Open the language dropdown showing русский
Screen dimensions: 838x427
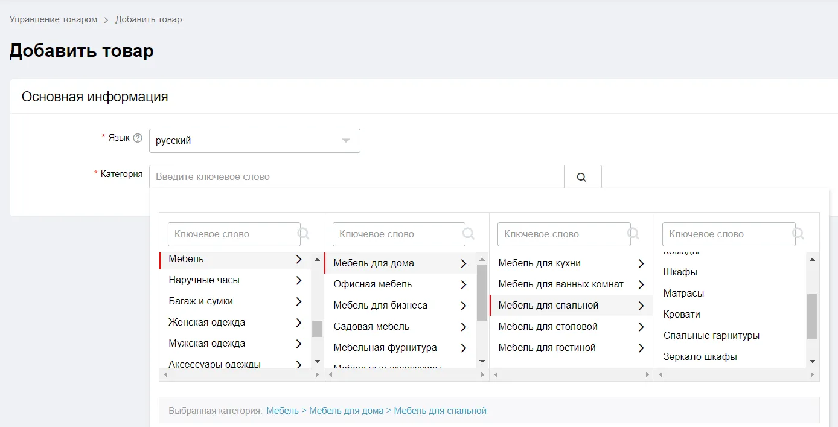tap(255, 141)
